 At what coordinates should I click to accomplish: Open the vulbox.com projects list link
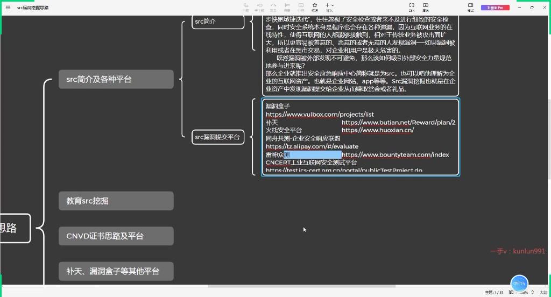point(320,114)
